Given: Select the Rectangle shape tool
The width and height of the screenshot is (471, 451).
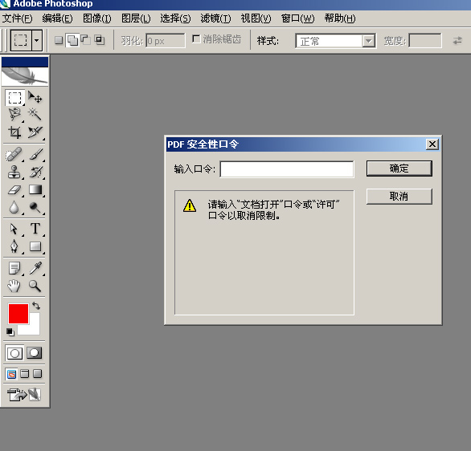Looking at the screenshot, I should 35,246.
